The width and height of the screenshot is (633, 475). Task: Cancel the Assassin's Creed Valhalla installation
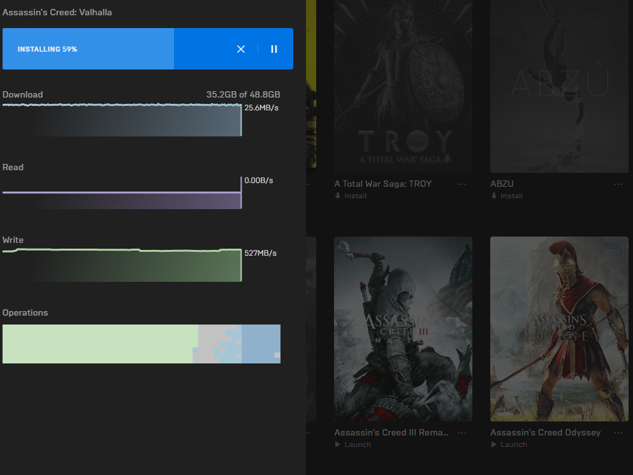coord(241,49)
